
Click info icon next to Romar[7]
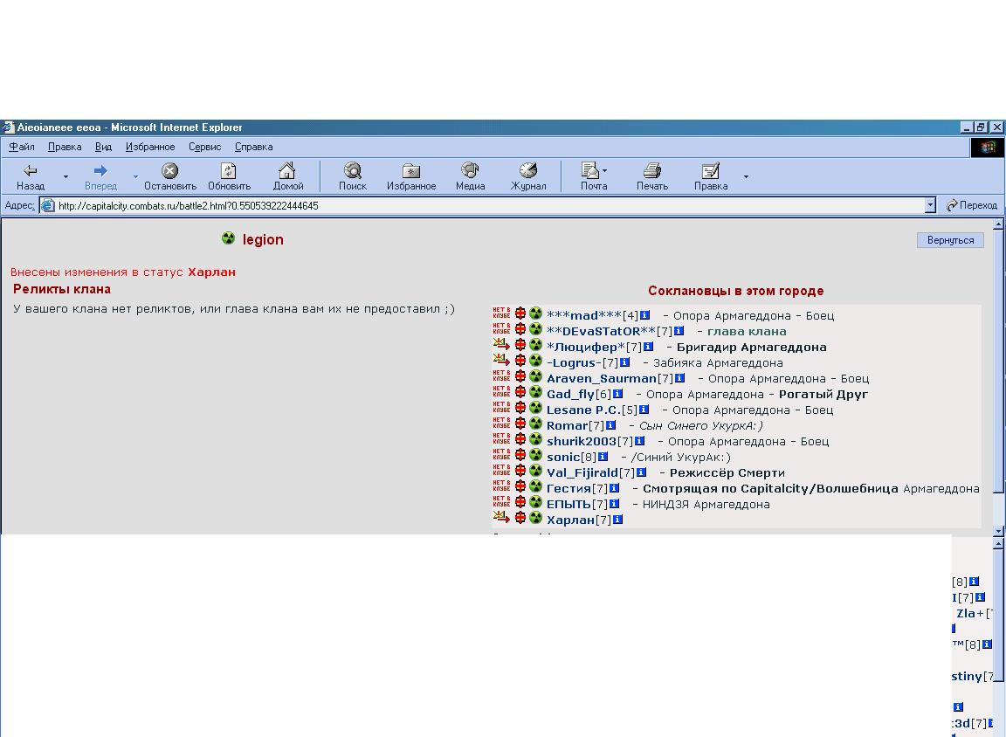[610, 425]
